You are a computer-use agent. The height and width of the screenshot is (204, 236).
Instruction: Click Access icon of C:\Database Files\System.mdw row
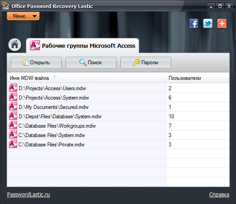(x=13, y=135)
